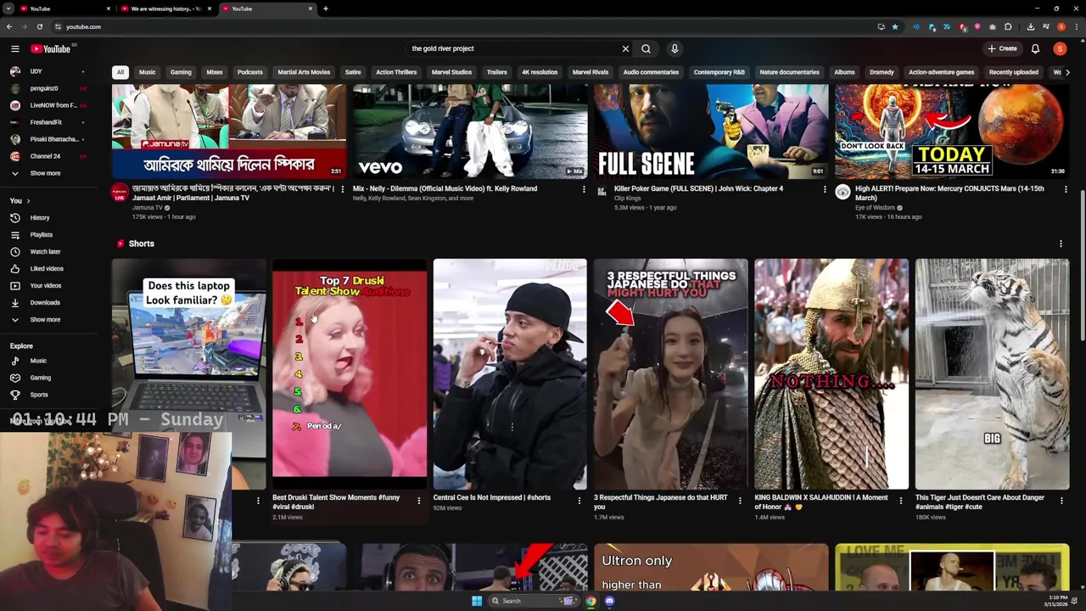Screen dimensions: 1086x611
Task: Open options for King Baldwin short
Action: point(900,501)
